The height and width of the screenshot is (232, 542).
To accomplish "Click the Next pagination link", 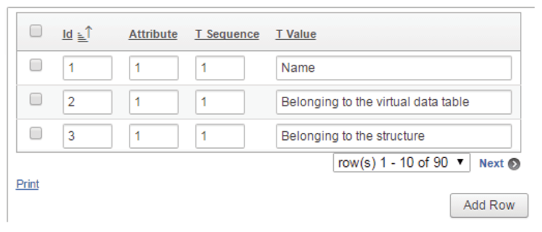I will [491, 163].
